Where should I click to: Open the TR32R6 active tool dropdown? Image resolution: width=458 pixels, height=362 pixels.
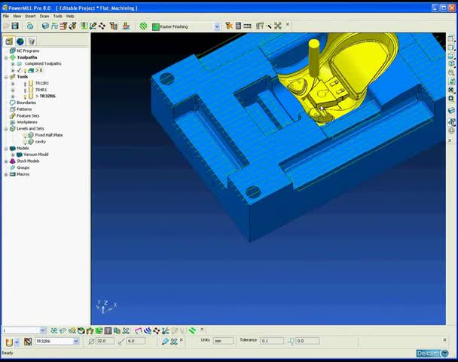pos(76,341)
